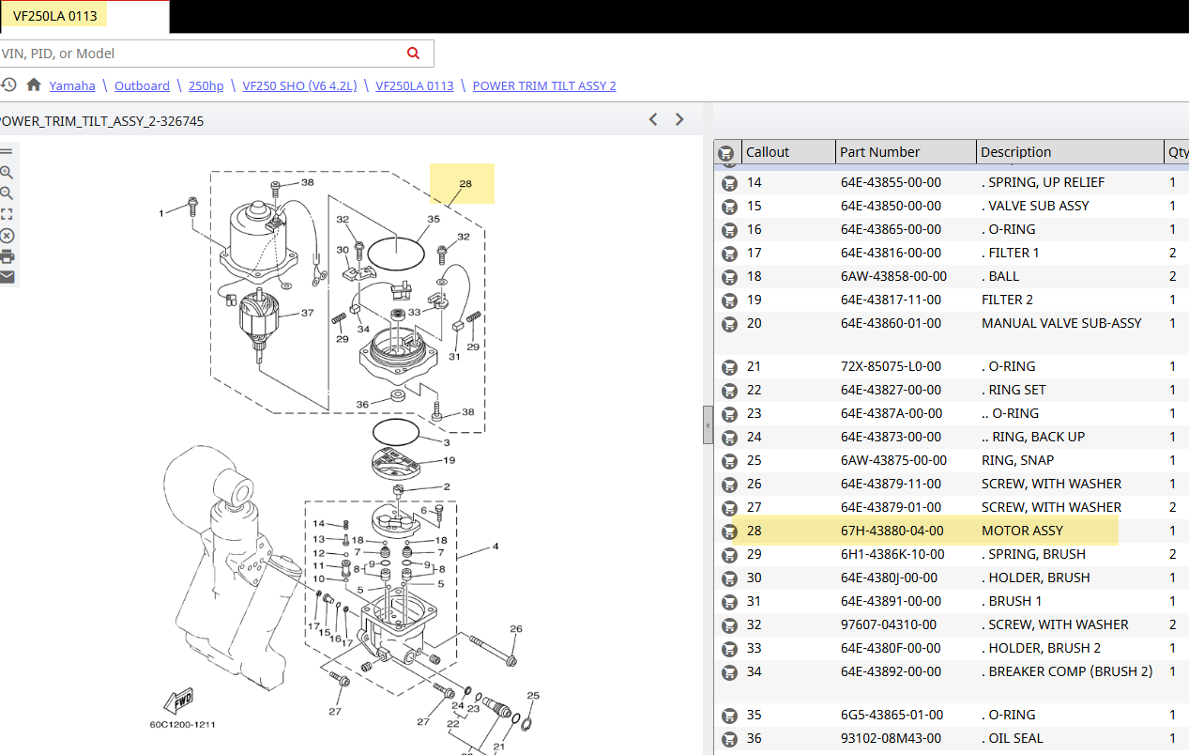Screen dimensions: 1189x755
Task: Add FILTER 2 row to cart
Action: click(x=729, y=300)
